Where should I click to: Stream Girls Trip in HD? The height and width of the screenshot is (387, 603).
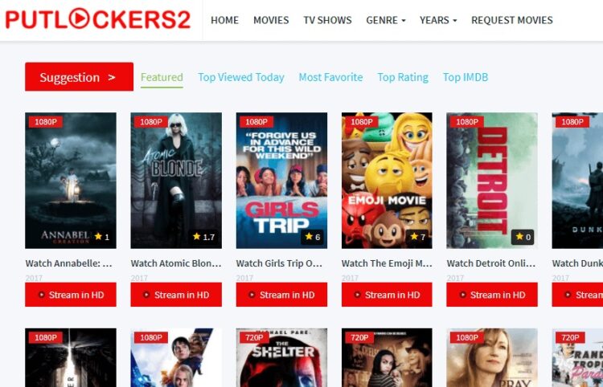(281, 295)
